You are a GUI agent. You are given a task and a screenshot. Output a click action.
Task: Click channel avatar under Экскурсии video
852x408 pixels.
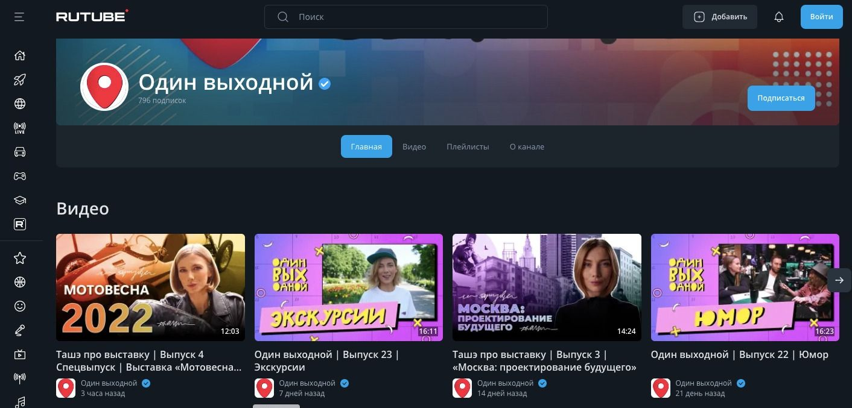click(264, 388)
